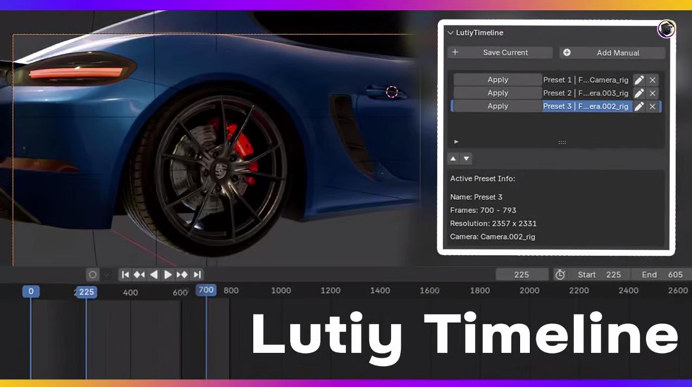
Task: Edit Preset 3 name using its pencil icon
Action: click(x=639, y=106)
